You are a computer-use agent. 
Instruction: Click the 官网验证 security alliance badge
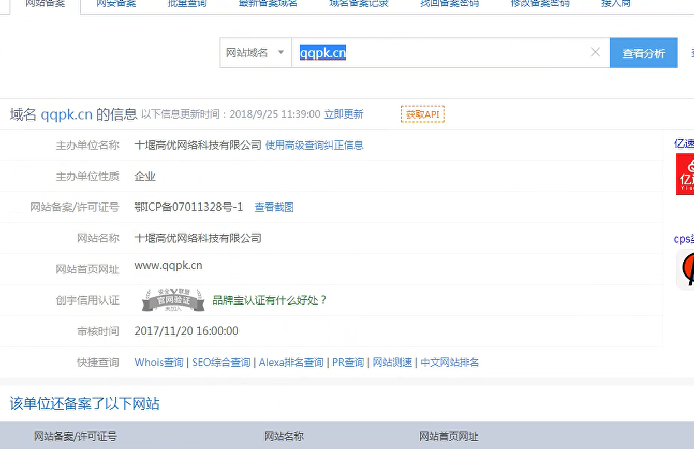click(x=173, y=300)
